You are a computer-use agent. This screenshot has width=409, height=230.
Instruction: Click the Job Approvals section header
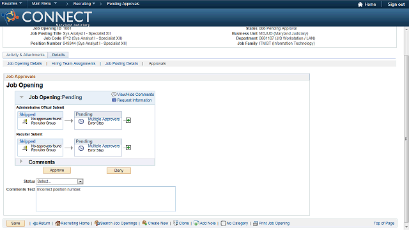click(x=157, y=77)
